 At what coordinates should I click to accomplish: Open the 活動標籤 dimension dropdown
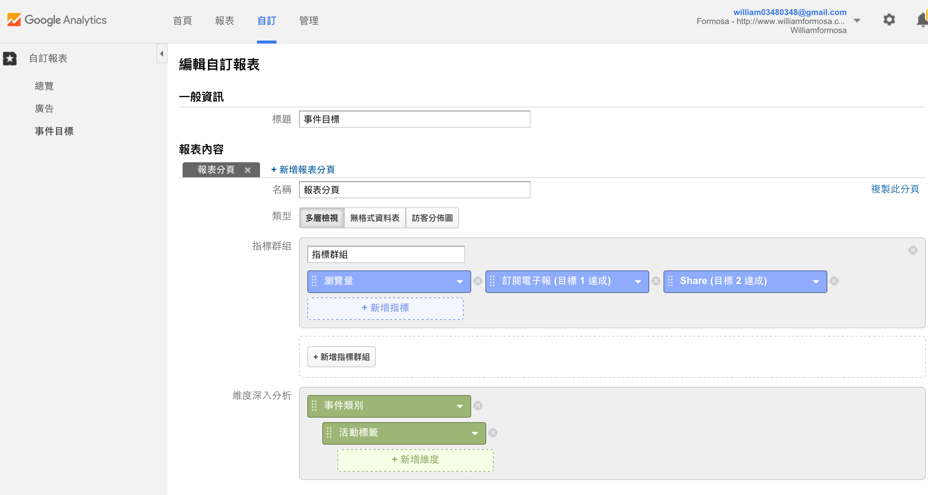click(475, 433)
